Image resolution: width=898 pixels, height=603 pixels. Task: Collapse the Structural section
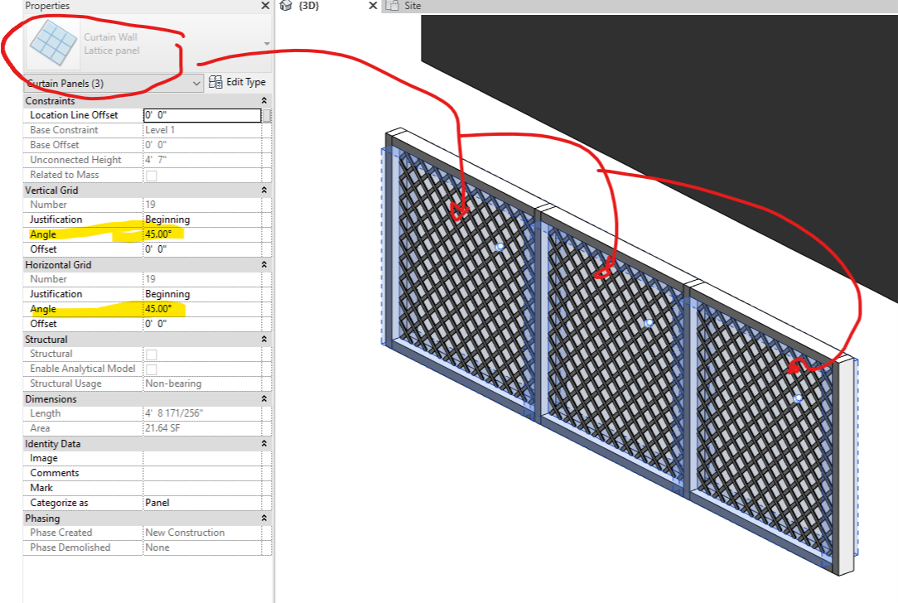coord(265,339)
